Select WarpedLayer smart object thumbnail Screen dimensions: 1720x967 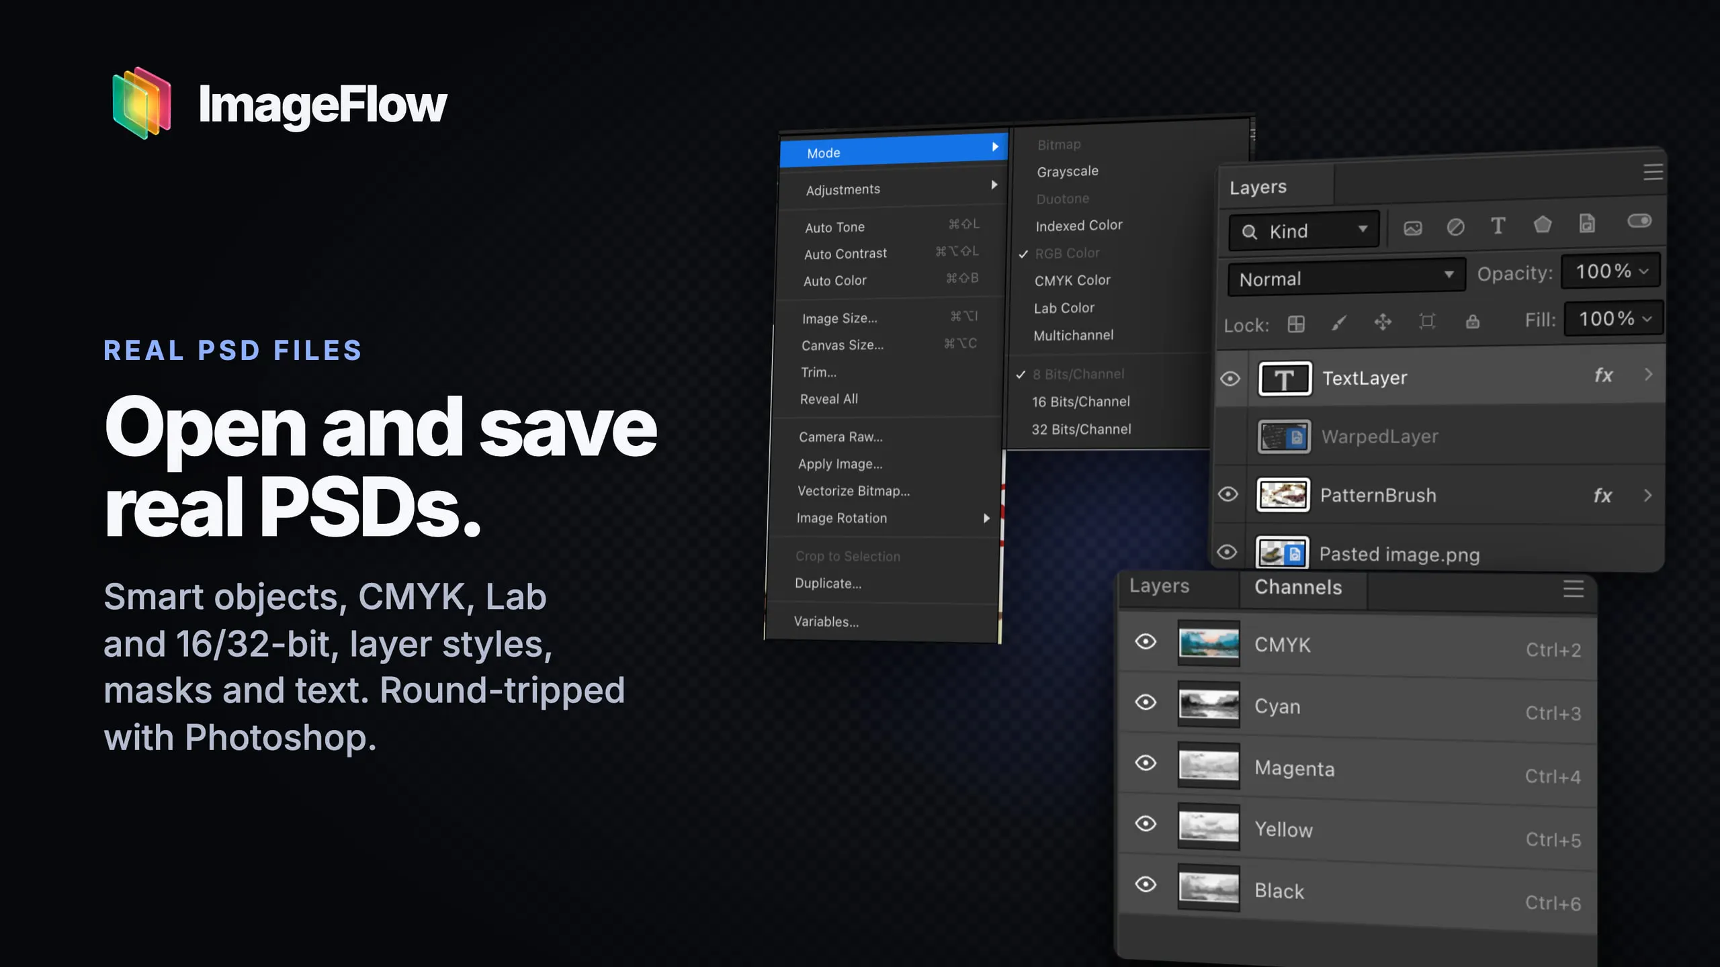1283,437
